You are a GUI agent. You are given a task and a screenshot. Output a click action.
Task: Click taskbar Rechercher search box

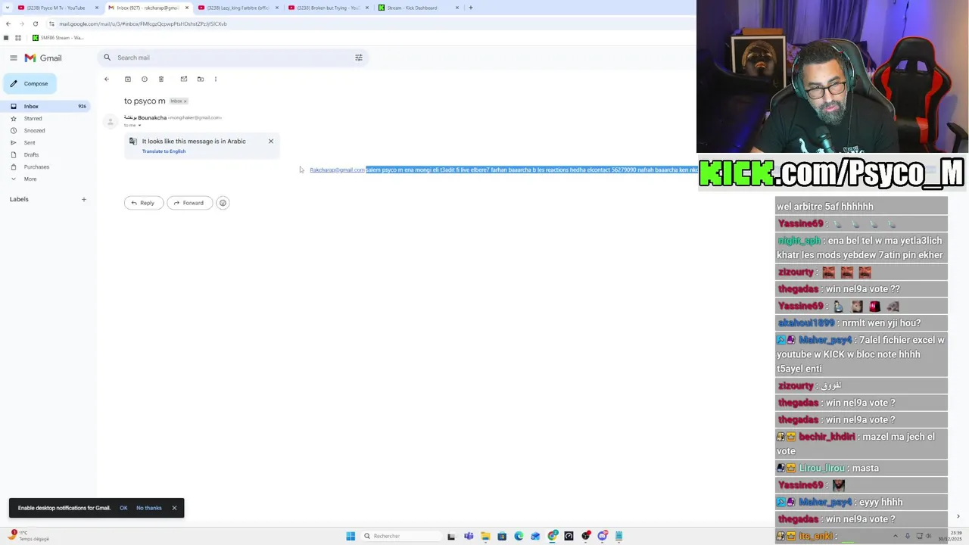tap(401, 536)
